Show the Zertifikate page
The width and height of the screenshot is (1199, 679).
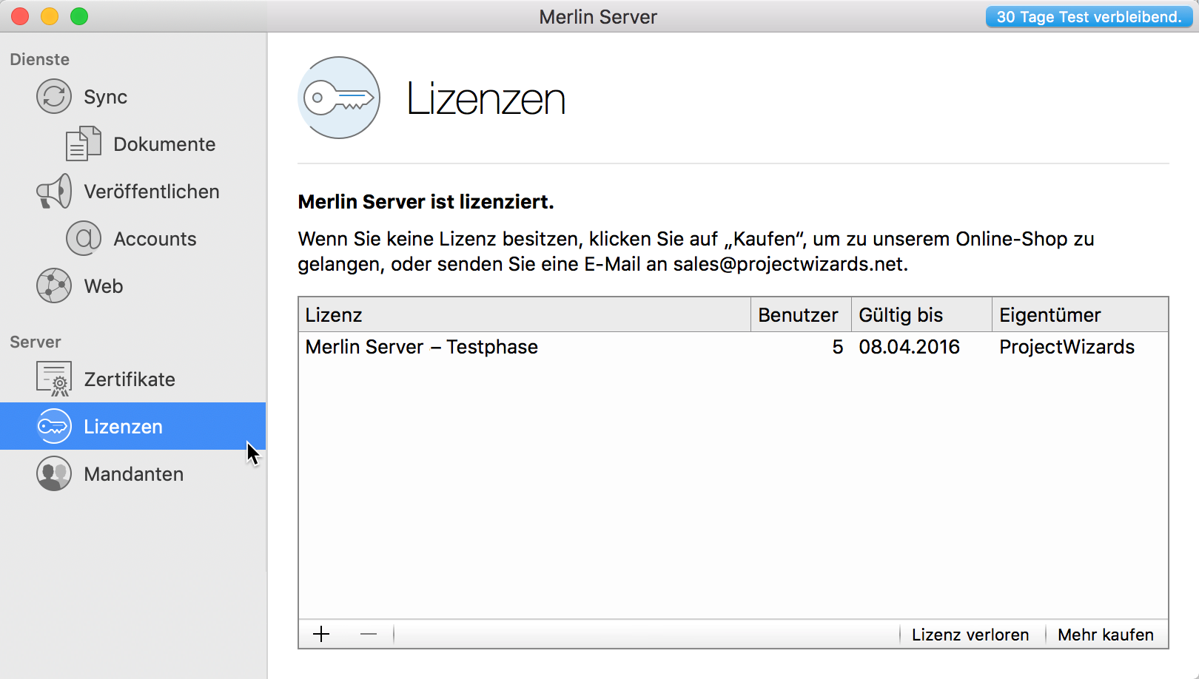click(130, 379)
